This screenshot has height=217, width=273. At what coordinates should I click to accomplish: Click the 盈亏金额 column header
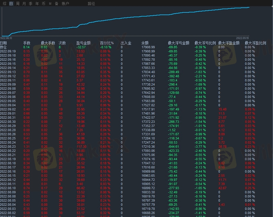pos(83,43)
